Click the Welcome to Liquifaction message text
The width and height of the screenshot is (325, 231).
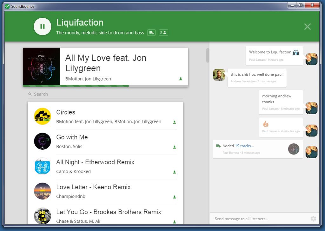click(x=270, y=52)
